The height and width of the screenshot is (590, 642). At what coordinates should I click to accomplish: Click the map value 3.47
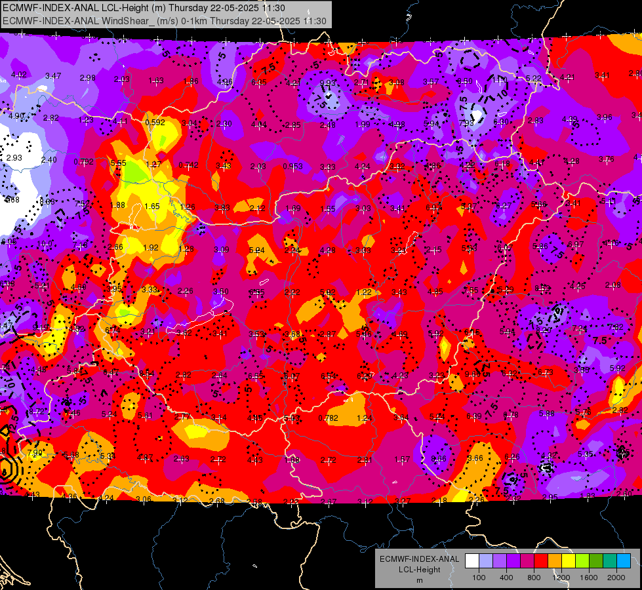(53, 76)
